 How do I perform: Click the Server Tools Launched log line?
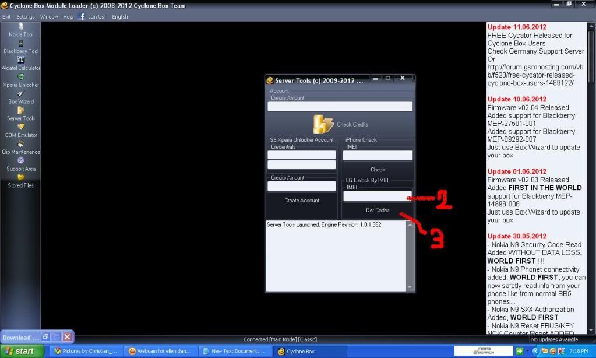tap(324, 225)
